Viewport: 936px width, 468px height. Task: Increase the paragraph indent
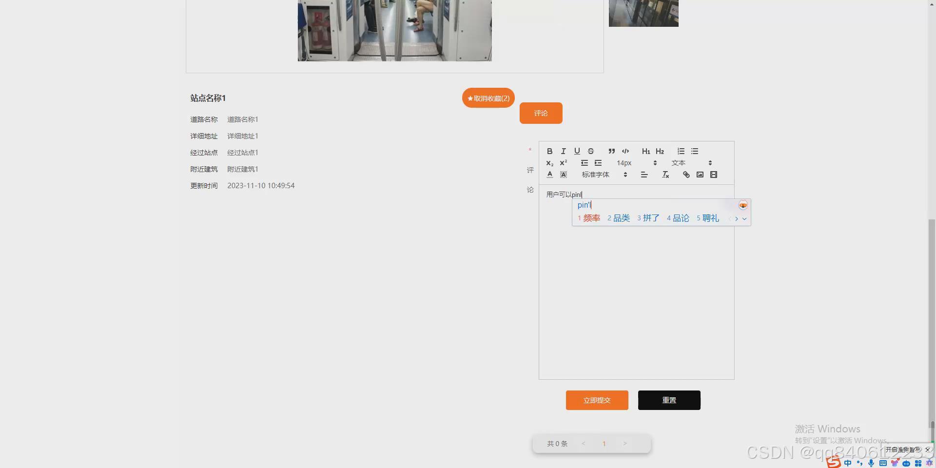[598, 163]
